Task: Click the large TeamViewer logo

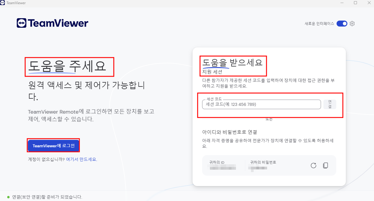Action: pos(52,23)
